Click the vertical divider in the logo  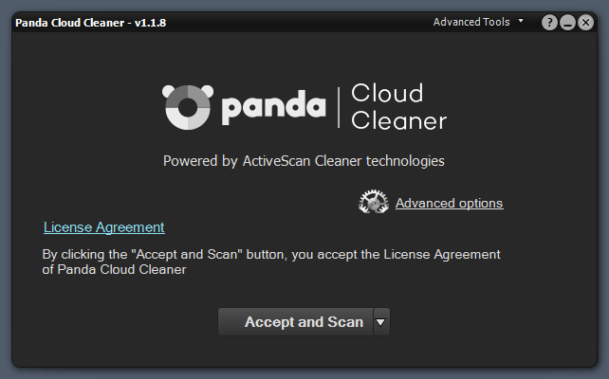coord(339,106)
